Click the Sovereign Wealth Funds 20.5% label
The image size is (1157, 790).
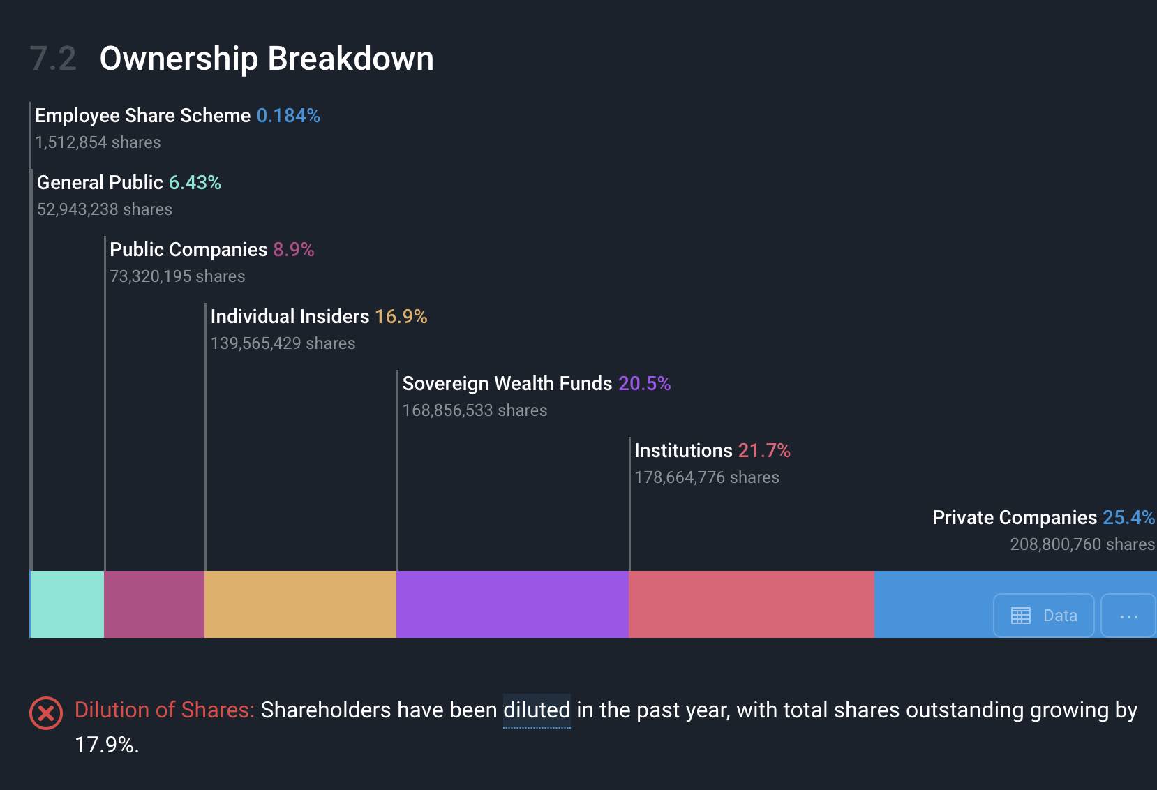537,384
